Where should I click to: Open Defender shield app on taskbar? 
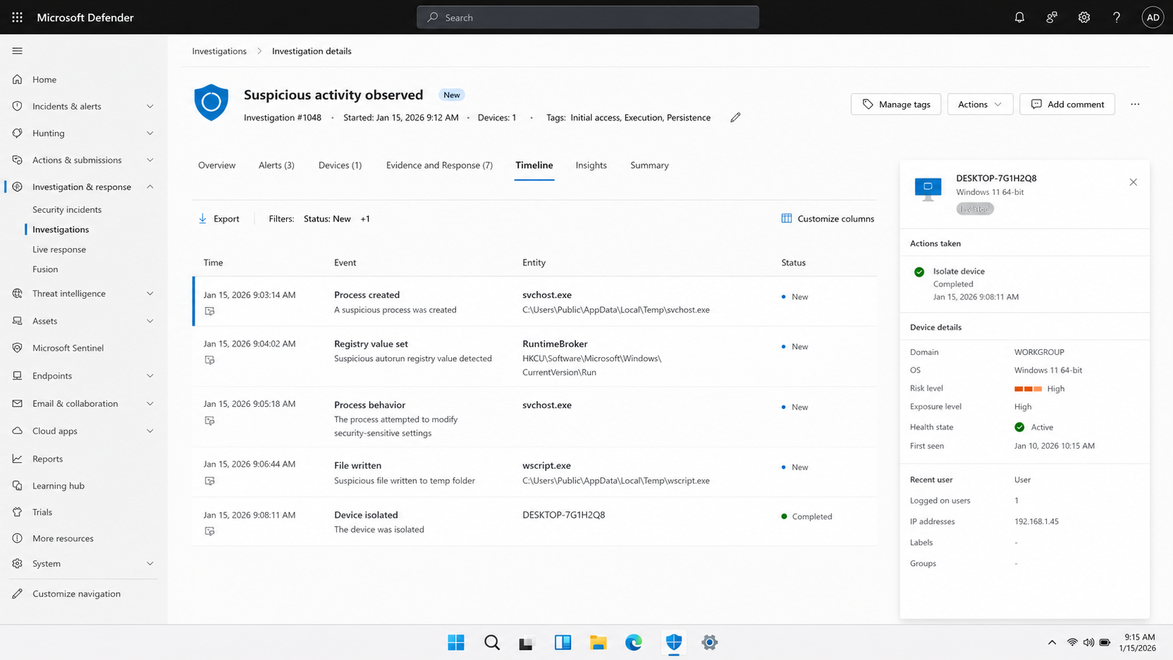point(673,642)
